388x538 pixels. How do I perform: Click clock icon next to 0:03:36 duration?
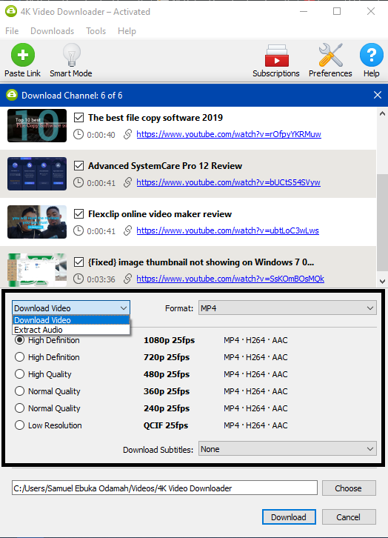point(78,279)
